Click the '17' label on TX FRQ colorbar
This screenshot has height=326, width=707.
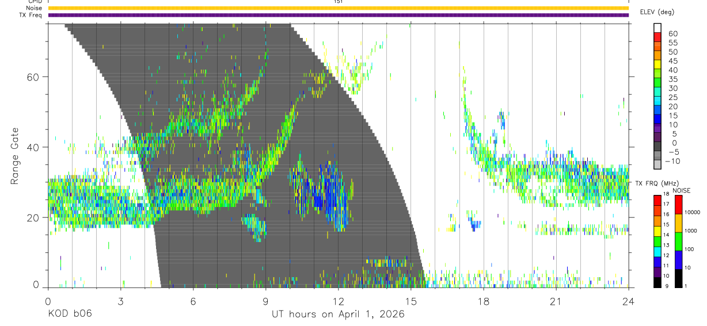667,204
